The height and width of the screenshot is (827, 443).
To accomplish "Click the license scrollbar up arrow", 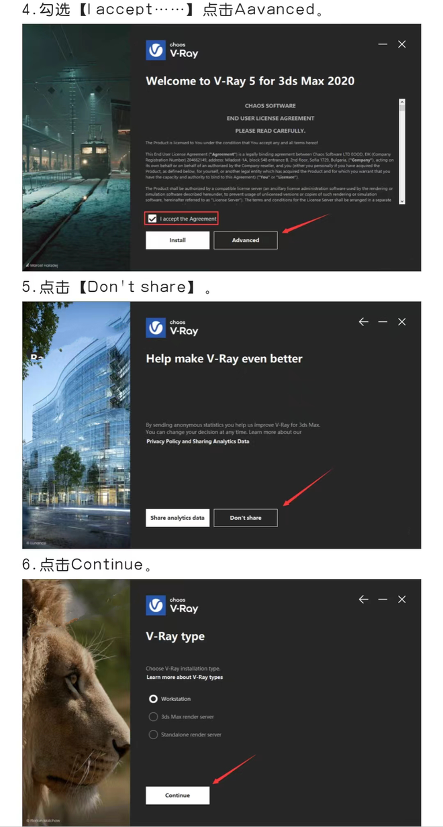I will [x=402, y=103].
